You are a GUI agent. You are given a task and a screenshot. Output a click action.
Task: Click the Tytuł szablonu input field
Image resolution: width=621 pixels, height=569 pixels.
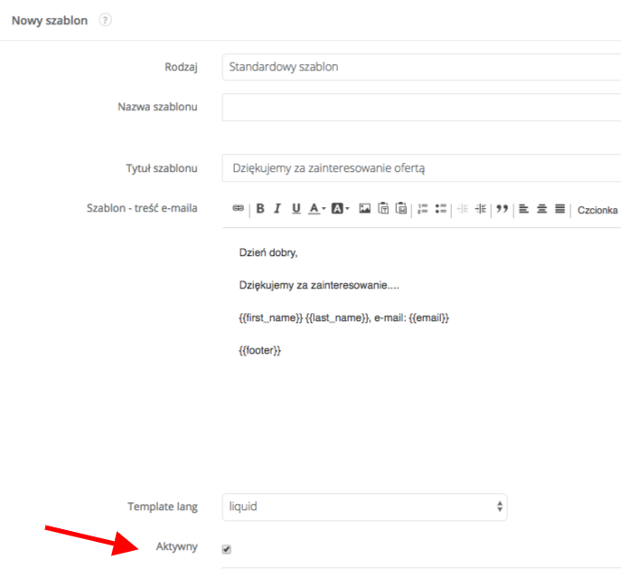click(421, 168)
